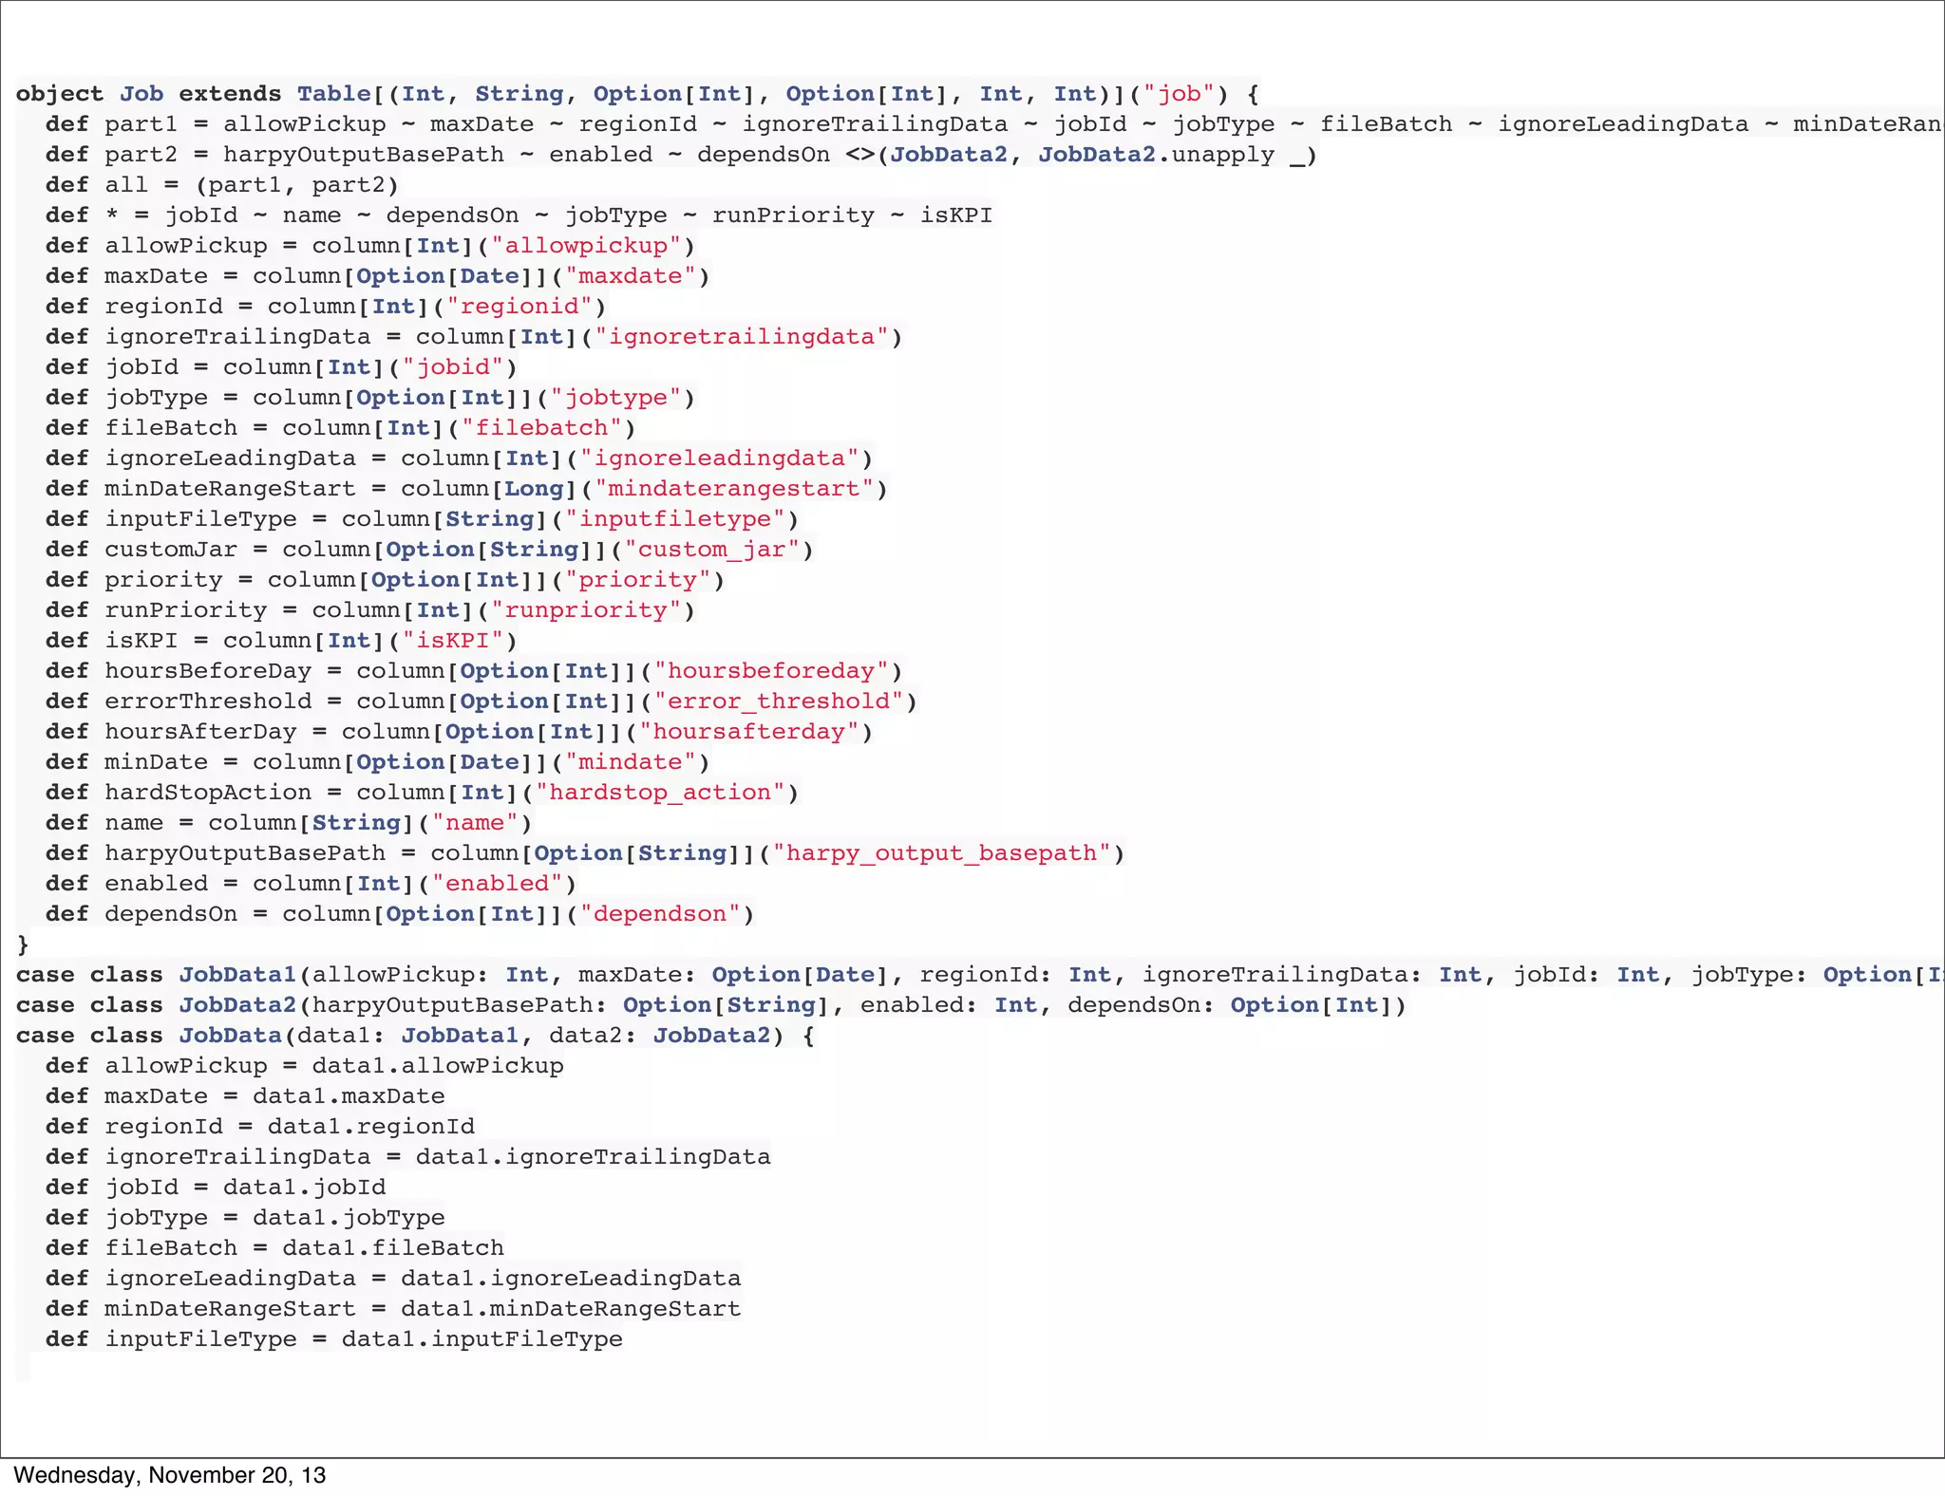Select the string "harpy_output_basepath"
The height and width of the screenshot is (1496, 1945).
942,853
